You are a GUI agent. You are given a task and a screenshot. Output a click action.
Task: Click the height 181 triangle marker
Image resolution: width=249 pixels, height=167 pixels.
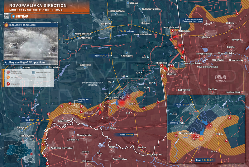point(148,57)
